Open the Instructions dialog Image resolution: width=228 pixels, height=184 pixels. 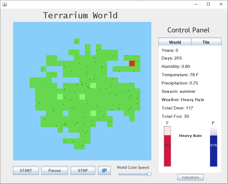coord(190,177)
